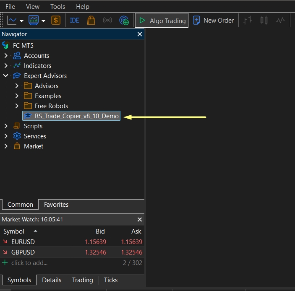The image size is (295, 291).
Task: Select the Indicators label
Action: click(x=37, y=65)
